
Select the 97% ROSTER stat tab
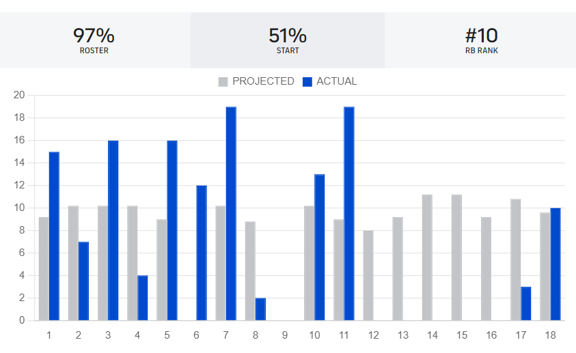point(94,40)
